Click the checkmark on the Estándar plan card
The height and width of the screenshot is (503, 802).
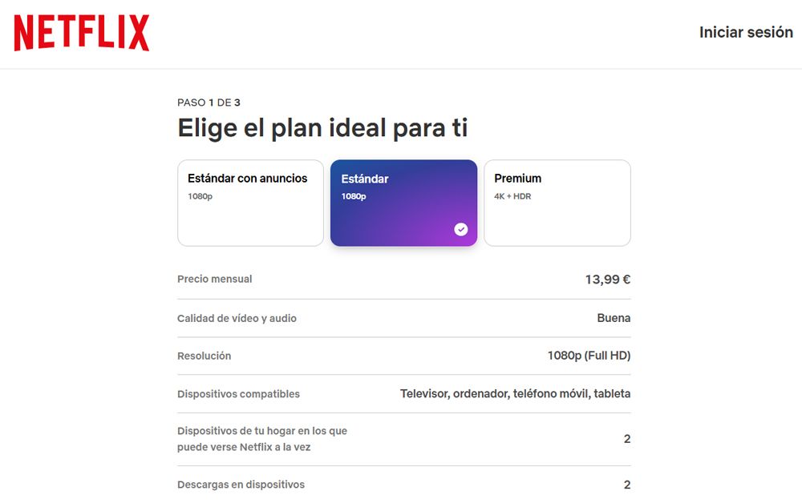click(x=461, y=229)
